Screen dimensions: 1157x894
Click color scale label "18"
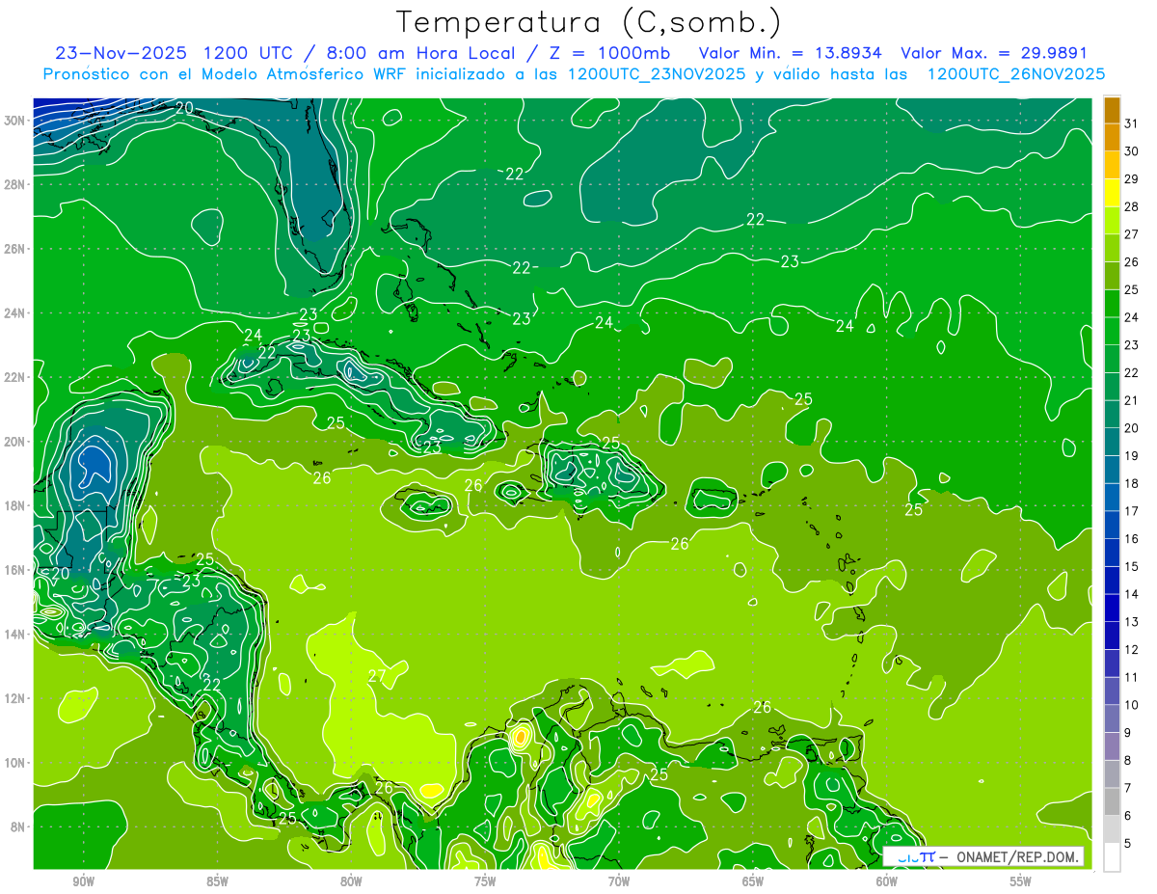click(x=1132, y=483)
